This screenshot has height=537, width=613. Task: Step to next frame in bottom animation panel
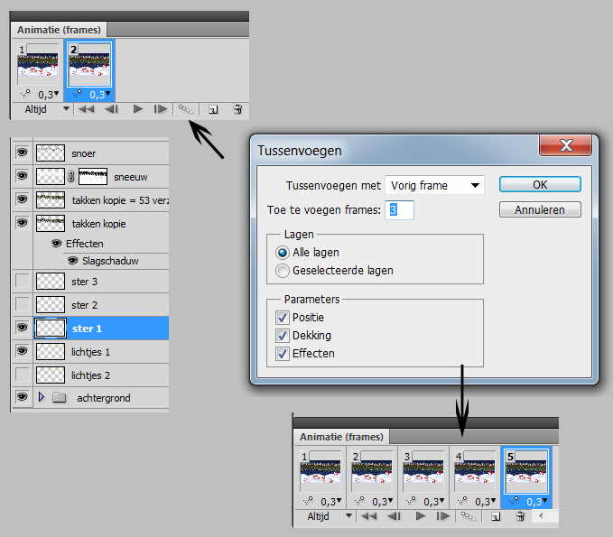click(443, 516)
